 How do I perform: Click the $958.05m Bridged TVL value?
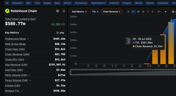pos(59,91)
